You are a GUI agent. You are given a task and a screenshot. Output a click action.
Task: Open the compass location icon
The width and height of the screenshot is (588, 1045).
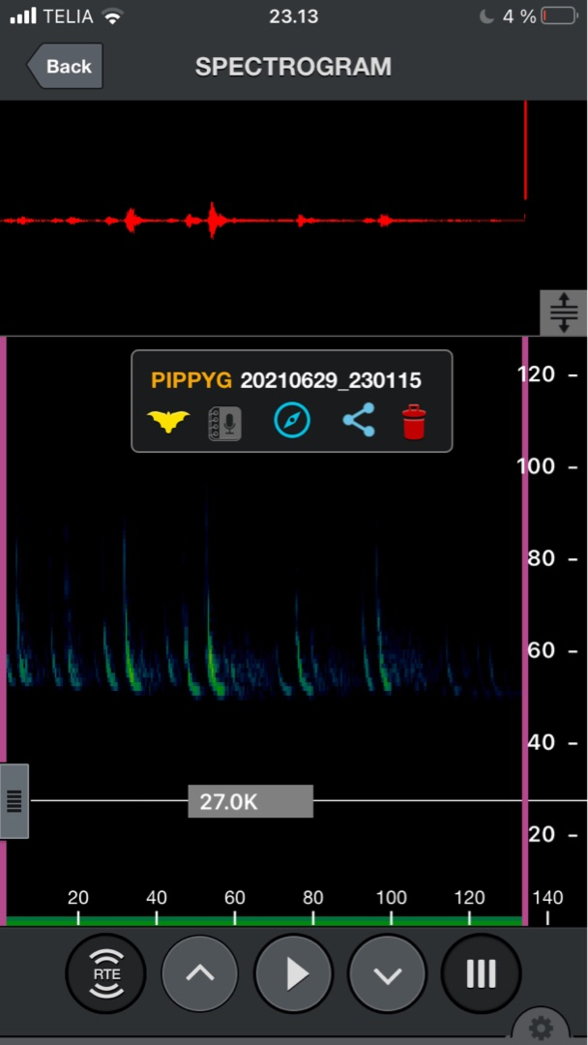(x=291, y=420)
